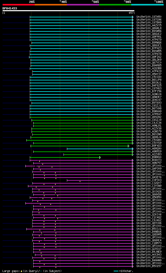Select the UniRef100_Q29IU7 label
166x273 pixels.
pyautogui.click(x=149, y=249)
